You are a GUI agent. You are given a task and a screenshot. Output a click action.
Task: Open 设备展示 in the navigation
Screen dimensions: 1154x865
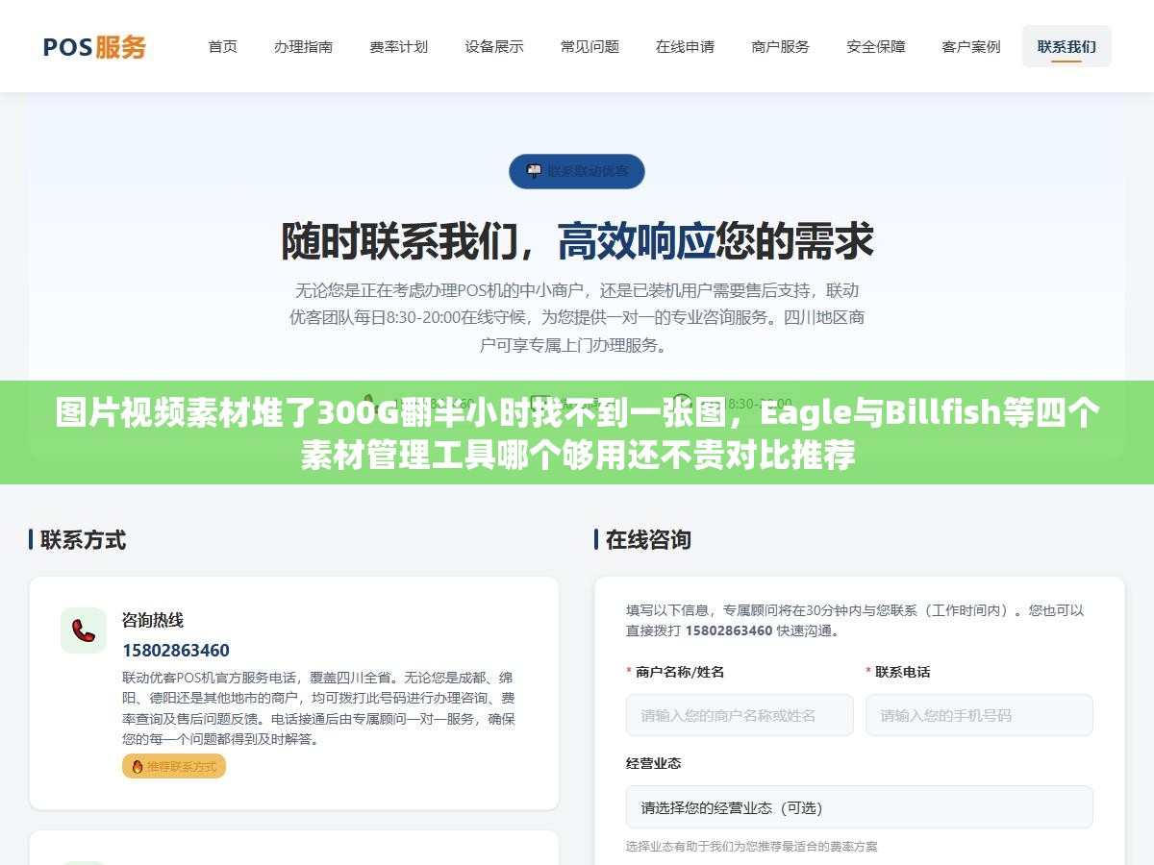tap(494, 46)
